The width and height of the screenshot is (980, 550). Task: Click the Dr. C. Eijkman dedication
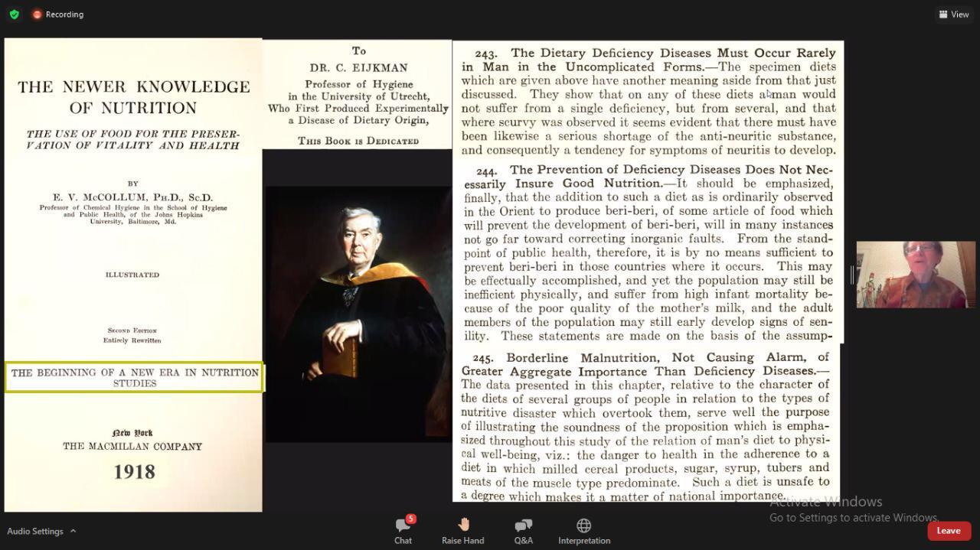click(358, 95)
